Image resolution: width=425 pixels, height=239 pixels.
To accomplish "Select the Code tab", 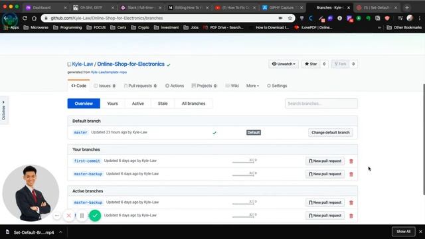I will [78, 86].
